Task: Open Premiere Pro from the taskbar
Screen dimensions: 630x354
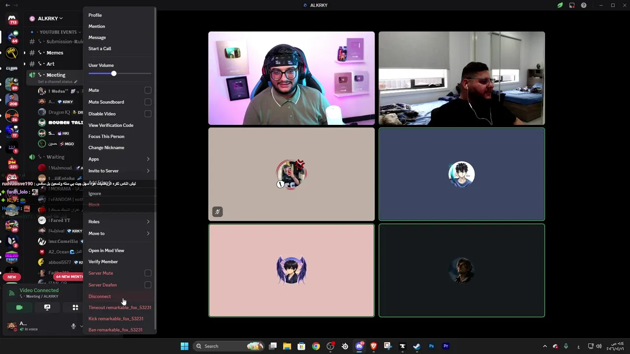Action: click(x=446, y=346)
